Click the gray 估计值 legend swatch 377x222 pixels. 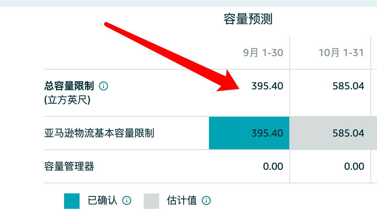(151, 201)
